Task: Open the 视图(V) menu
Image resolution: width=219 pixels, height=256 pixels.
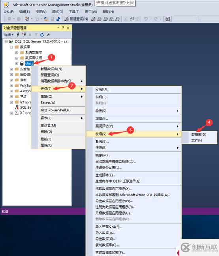Action: pos(41,12)
